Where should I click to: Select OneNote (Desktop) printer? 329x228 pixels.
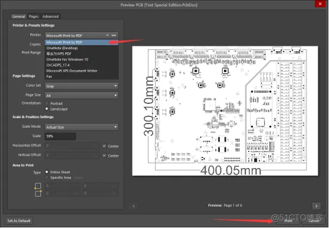point(81,48)
